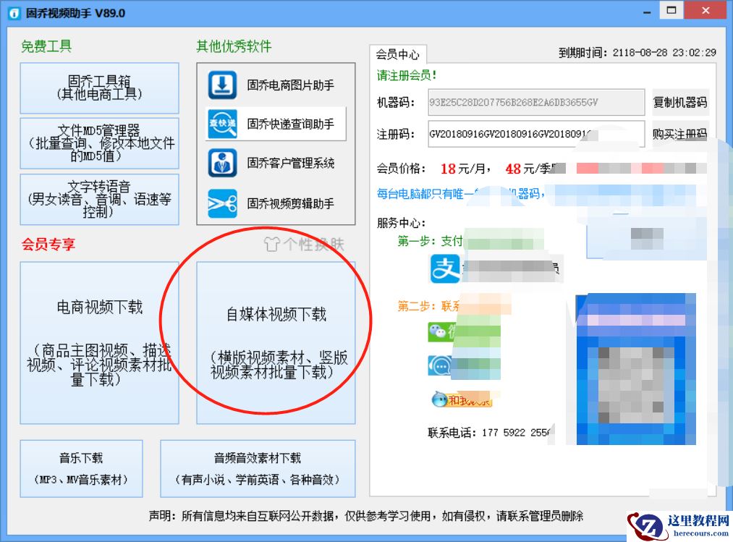Viewport: 733px width, 542px height.
Task: Click 复制机器码 button
Action: [680, 102]
